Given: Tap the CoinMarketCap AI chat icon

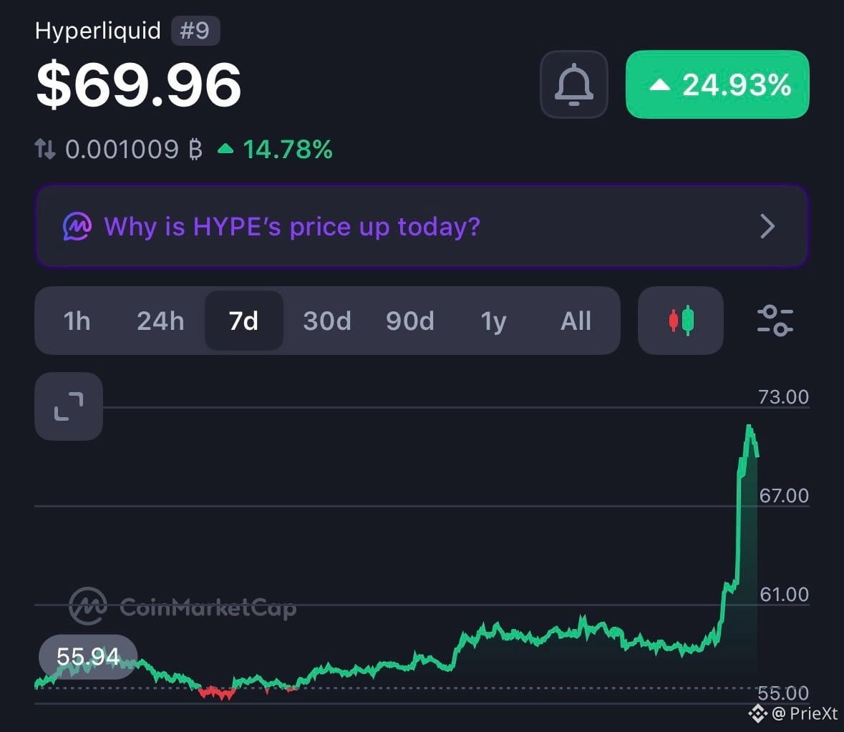Looking at the screenshot, I should click(x=77, y=226).
